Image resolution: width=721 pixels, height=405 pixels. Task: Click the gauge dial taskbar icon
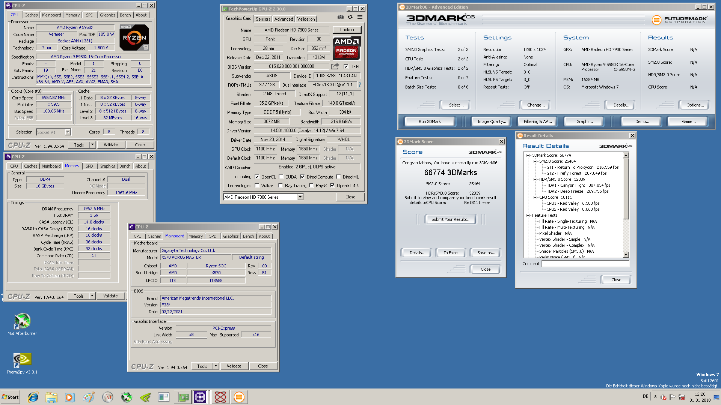pos(108,397)
